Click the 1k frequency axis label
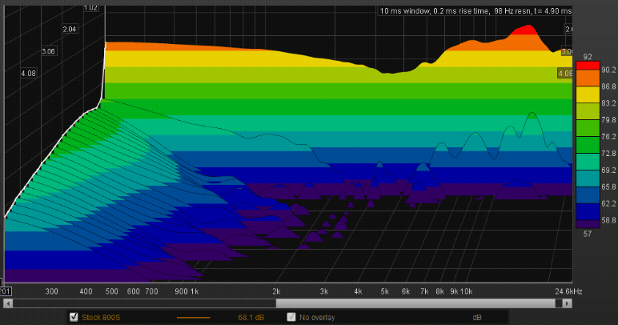This screenshot has width=618, height=325. [x=195, y=291]
